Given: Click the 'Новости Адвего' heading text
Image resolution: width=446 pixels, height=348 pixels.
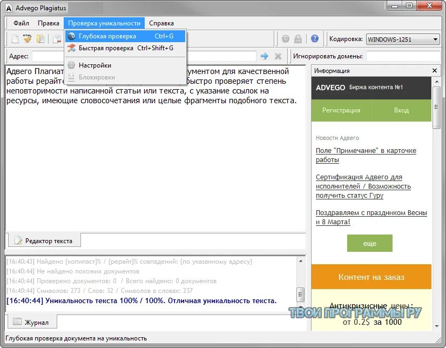Looking at the screenshot, I should click(337, 138).
